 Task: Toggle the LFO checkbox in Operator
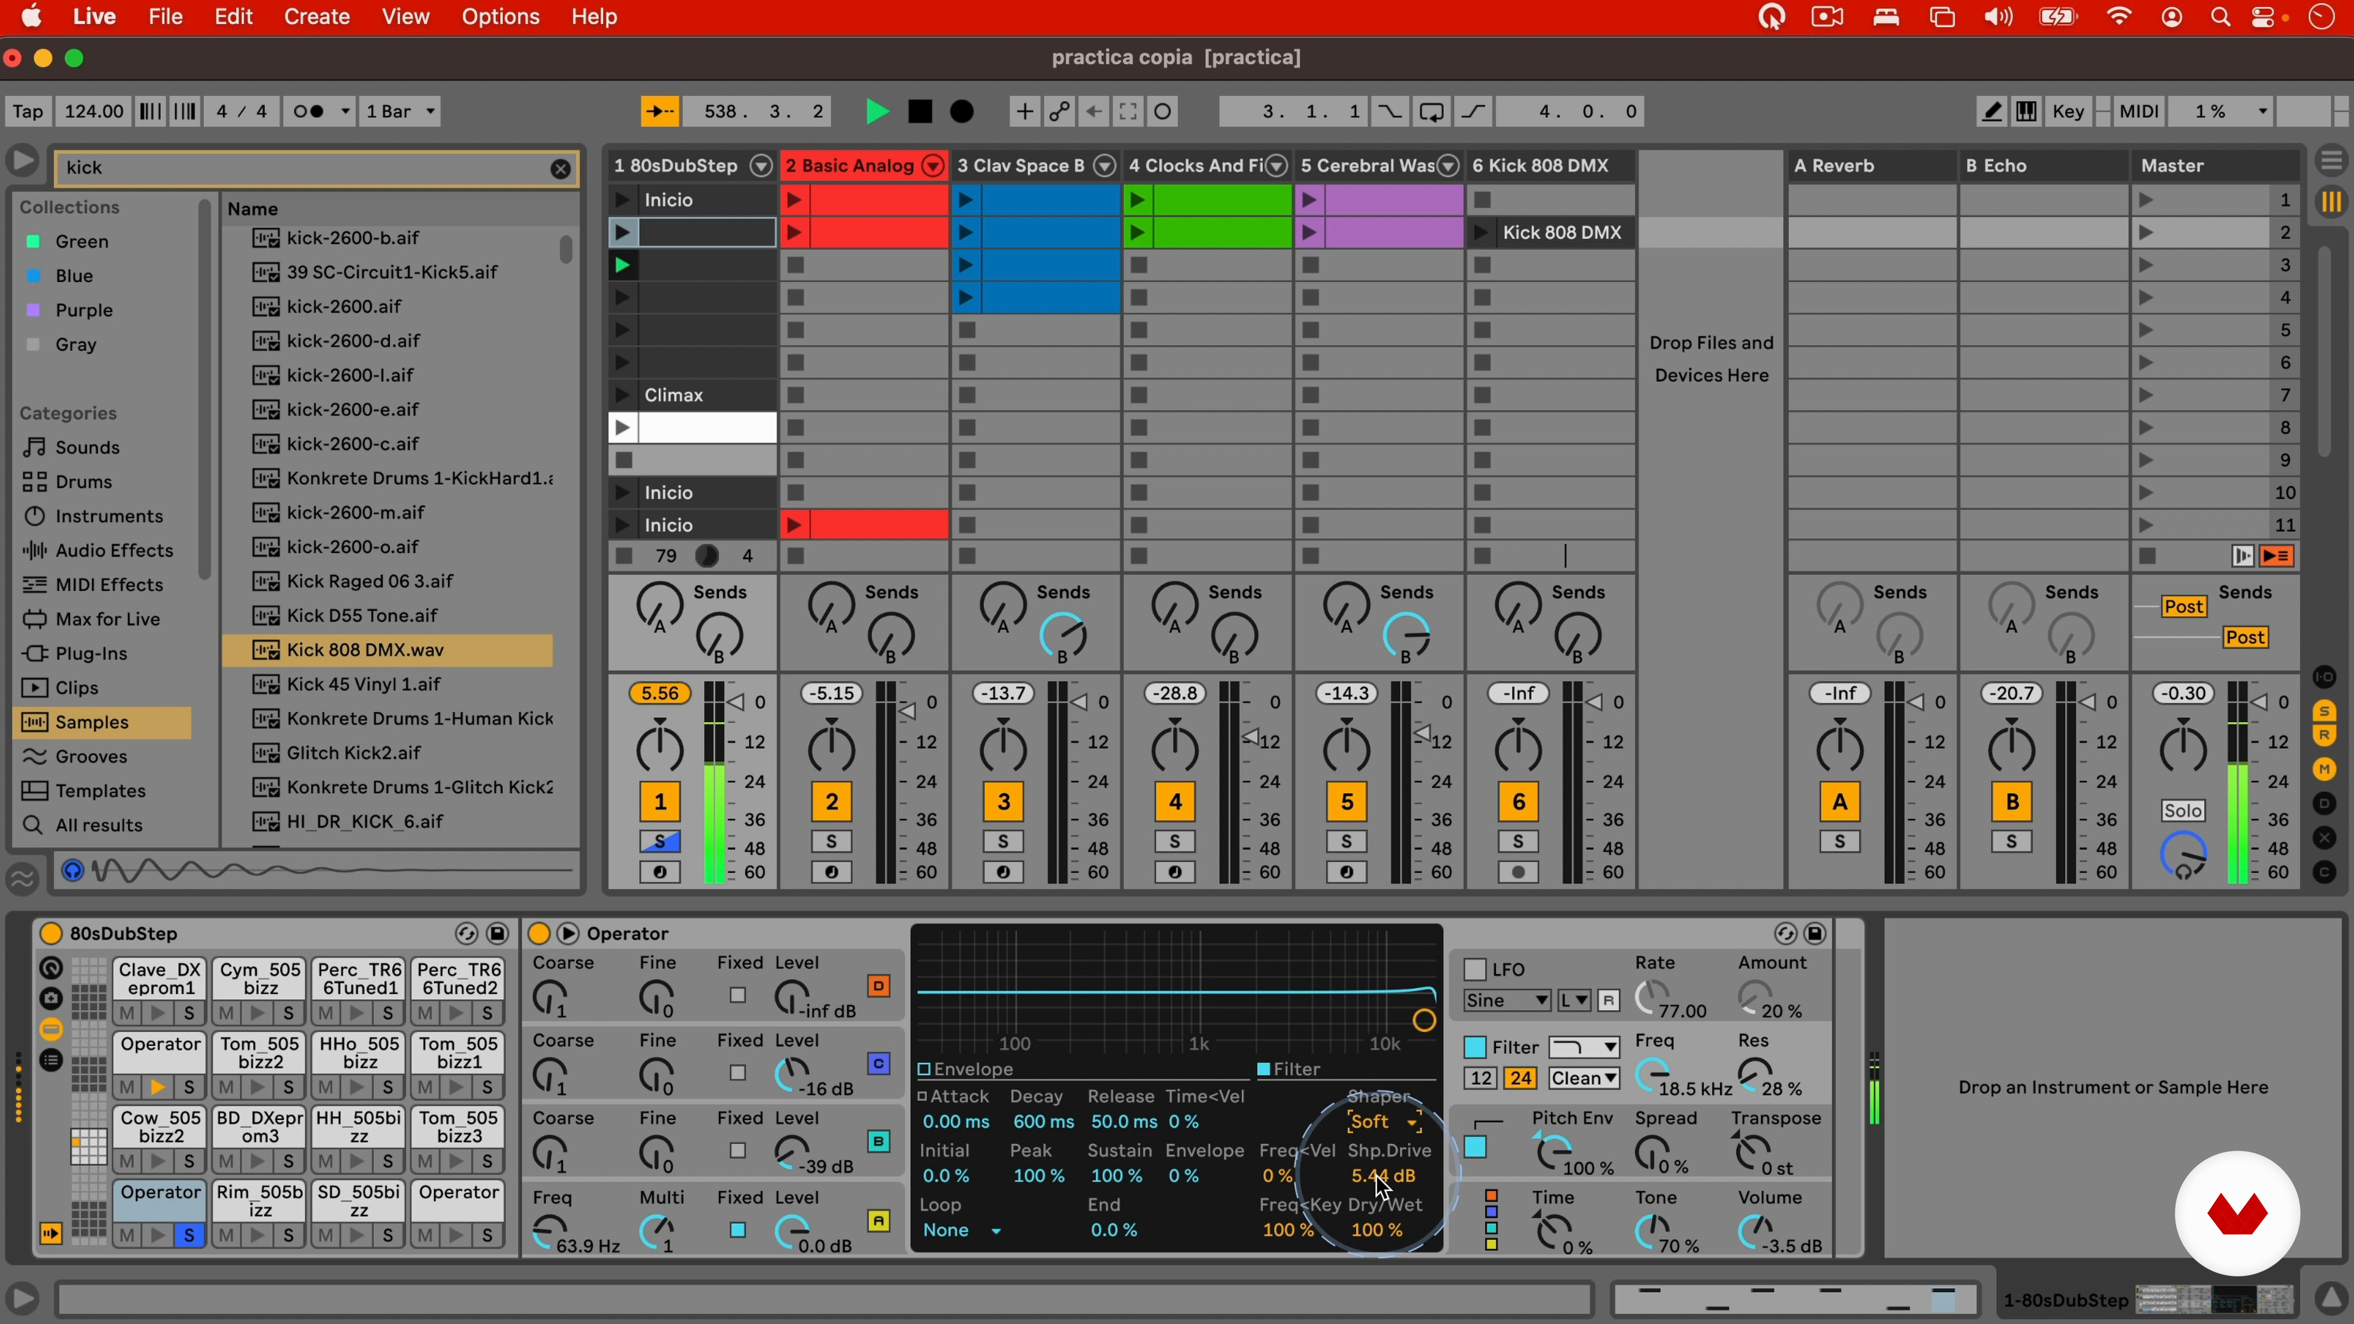1474,970
